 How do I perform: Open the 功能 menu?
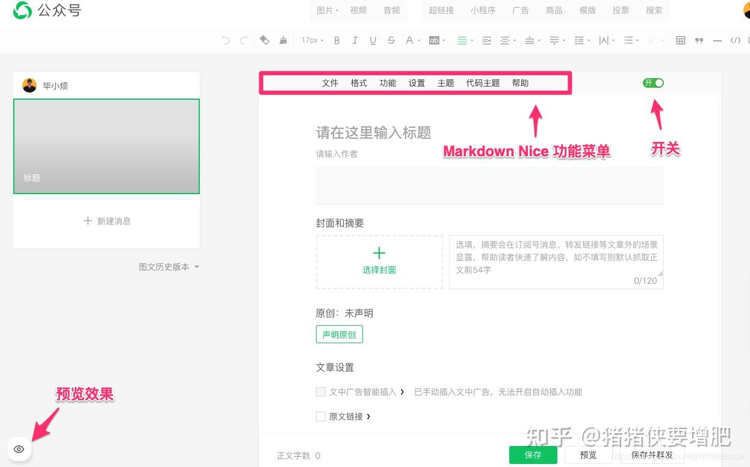388,83
